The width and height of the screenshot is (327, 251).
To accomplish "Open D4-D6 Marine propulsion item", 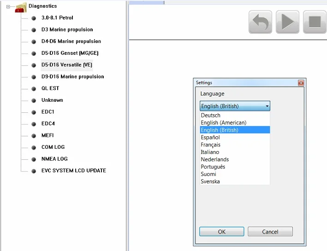I will point(71,41).
